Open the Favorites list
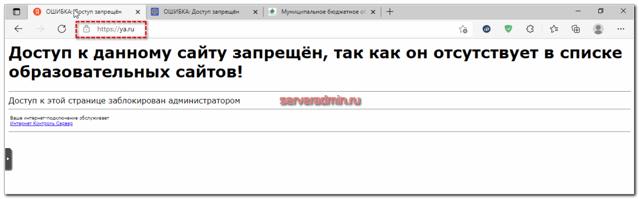Image resolution: width=639 pixels, height=199 pixels. pos(554,29)
